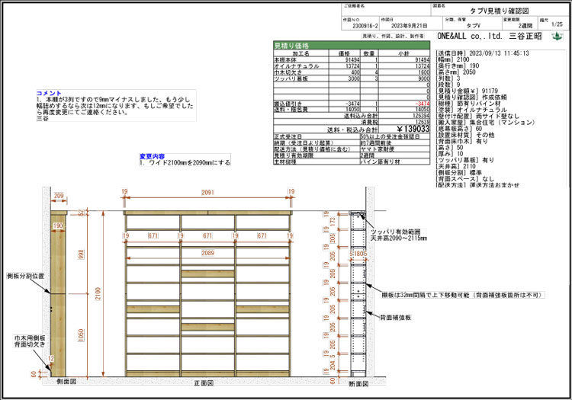The image size is (572, 400).
Task: Select the [送信日時] 2023/09/13 11:45:13 line
Action: [x=483, y=53]
